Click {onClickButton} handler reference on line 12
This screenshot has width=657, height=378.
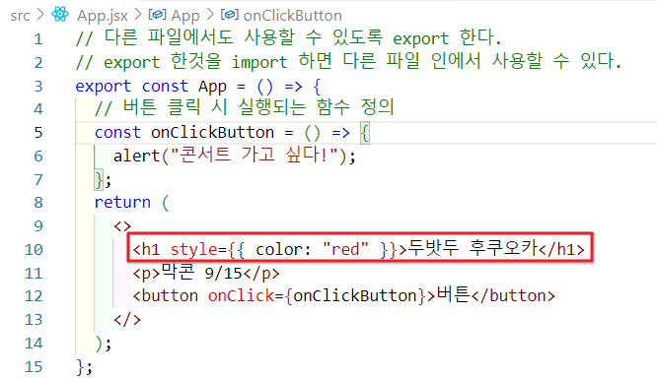pyautogui.click(x=355, y=296)
